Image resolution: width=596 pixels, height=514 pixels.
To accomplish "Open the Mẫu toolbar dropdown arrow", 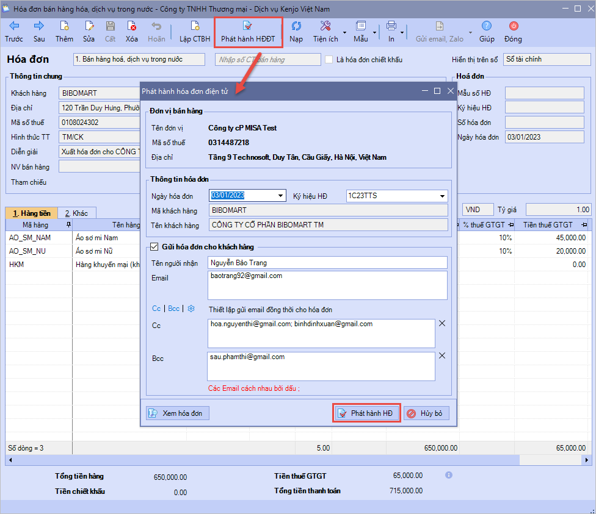I will point(373,33).
